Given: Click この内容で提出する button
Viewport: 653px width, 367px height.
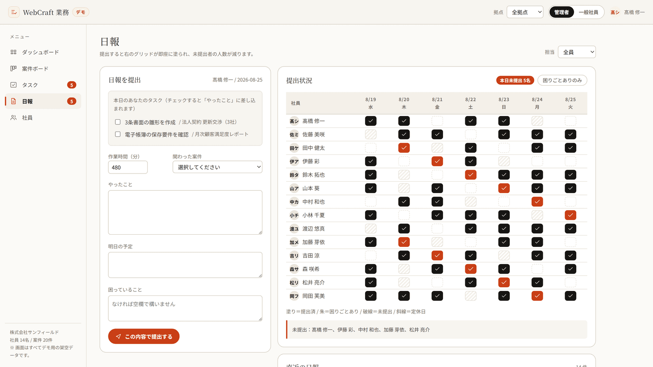Looking at the screenshot, I should tap(144, 336).
